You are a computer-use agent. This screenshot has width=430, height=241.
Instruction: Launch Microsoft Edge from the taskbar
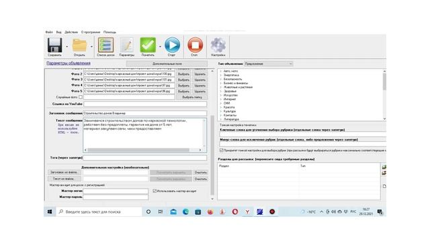coord(185,212)
